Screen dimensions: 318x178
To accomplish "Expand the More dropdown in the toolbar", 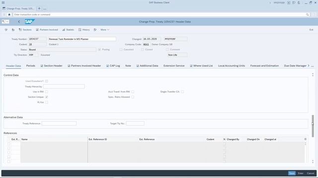I will (105, 30).
